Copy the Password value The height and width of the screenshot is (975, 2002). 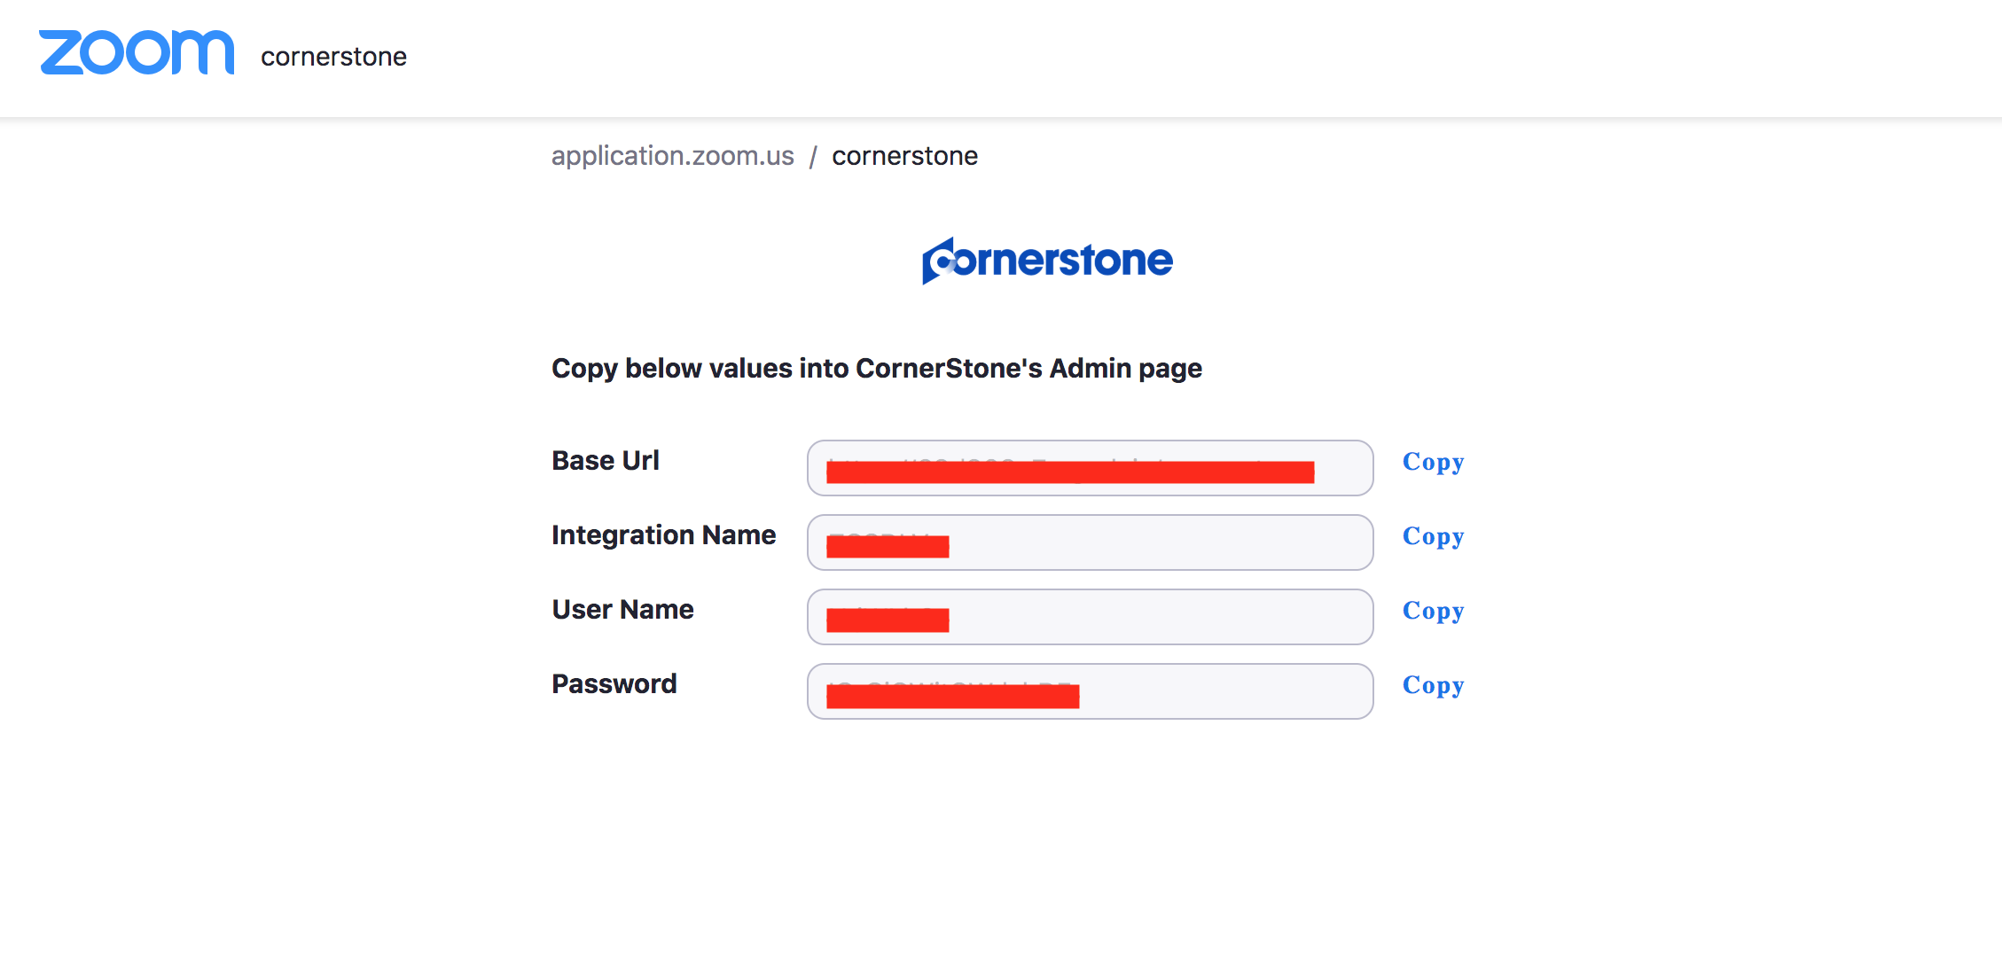click(x=1433, y=685)
